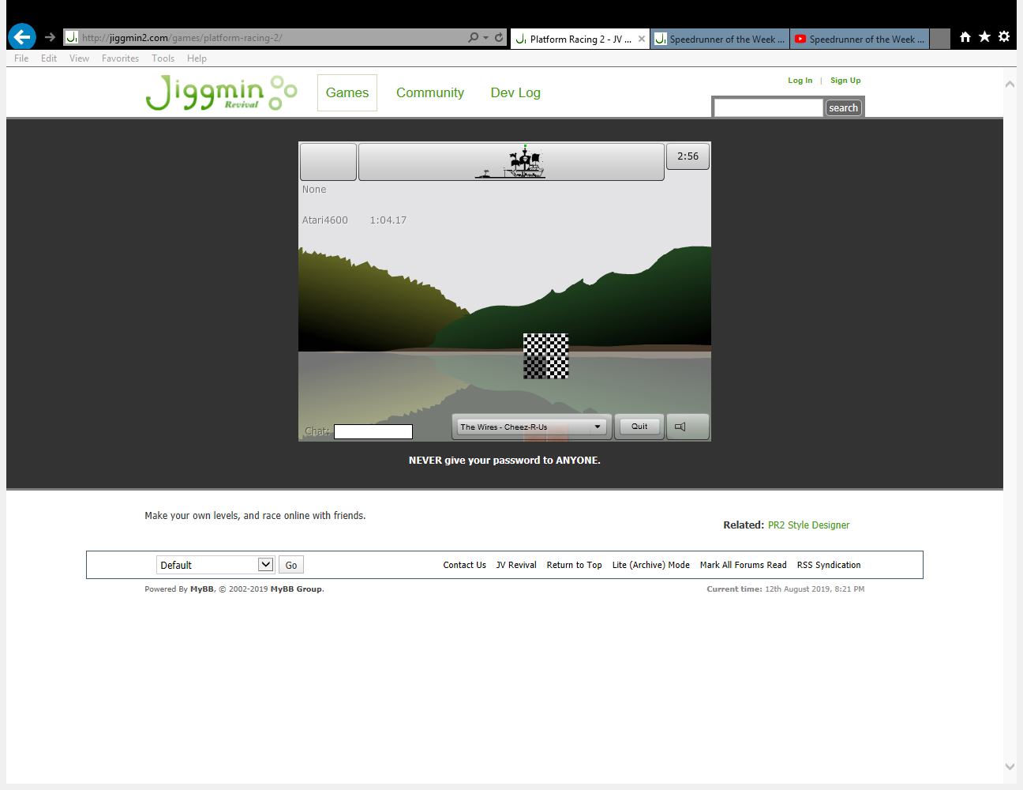This screenshot has width=1023, height=790.
Task: Open Lite (Archive) Mode link
Action: click(x=650, y=565)
